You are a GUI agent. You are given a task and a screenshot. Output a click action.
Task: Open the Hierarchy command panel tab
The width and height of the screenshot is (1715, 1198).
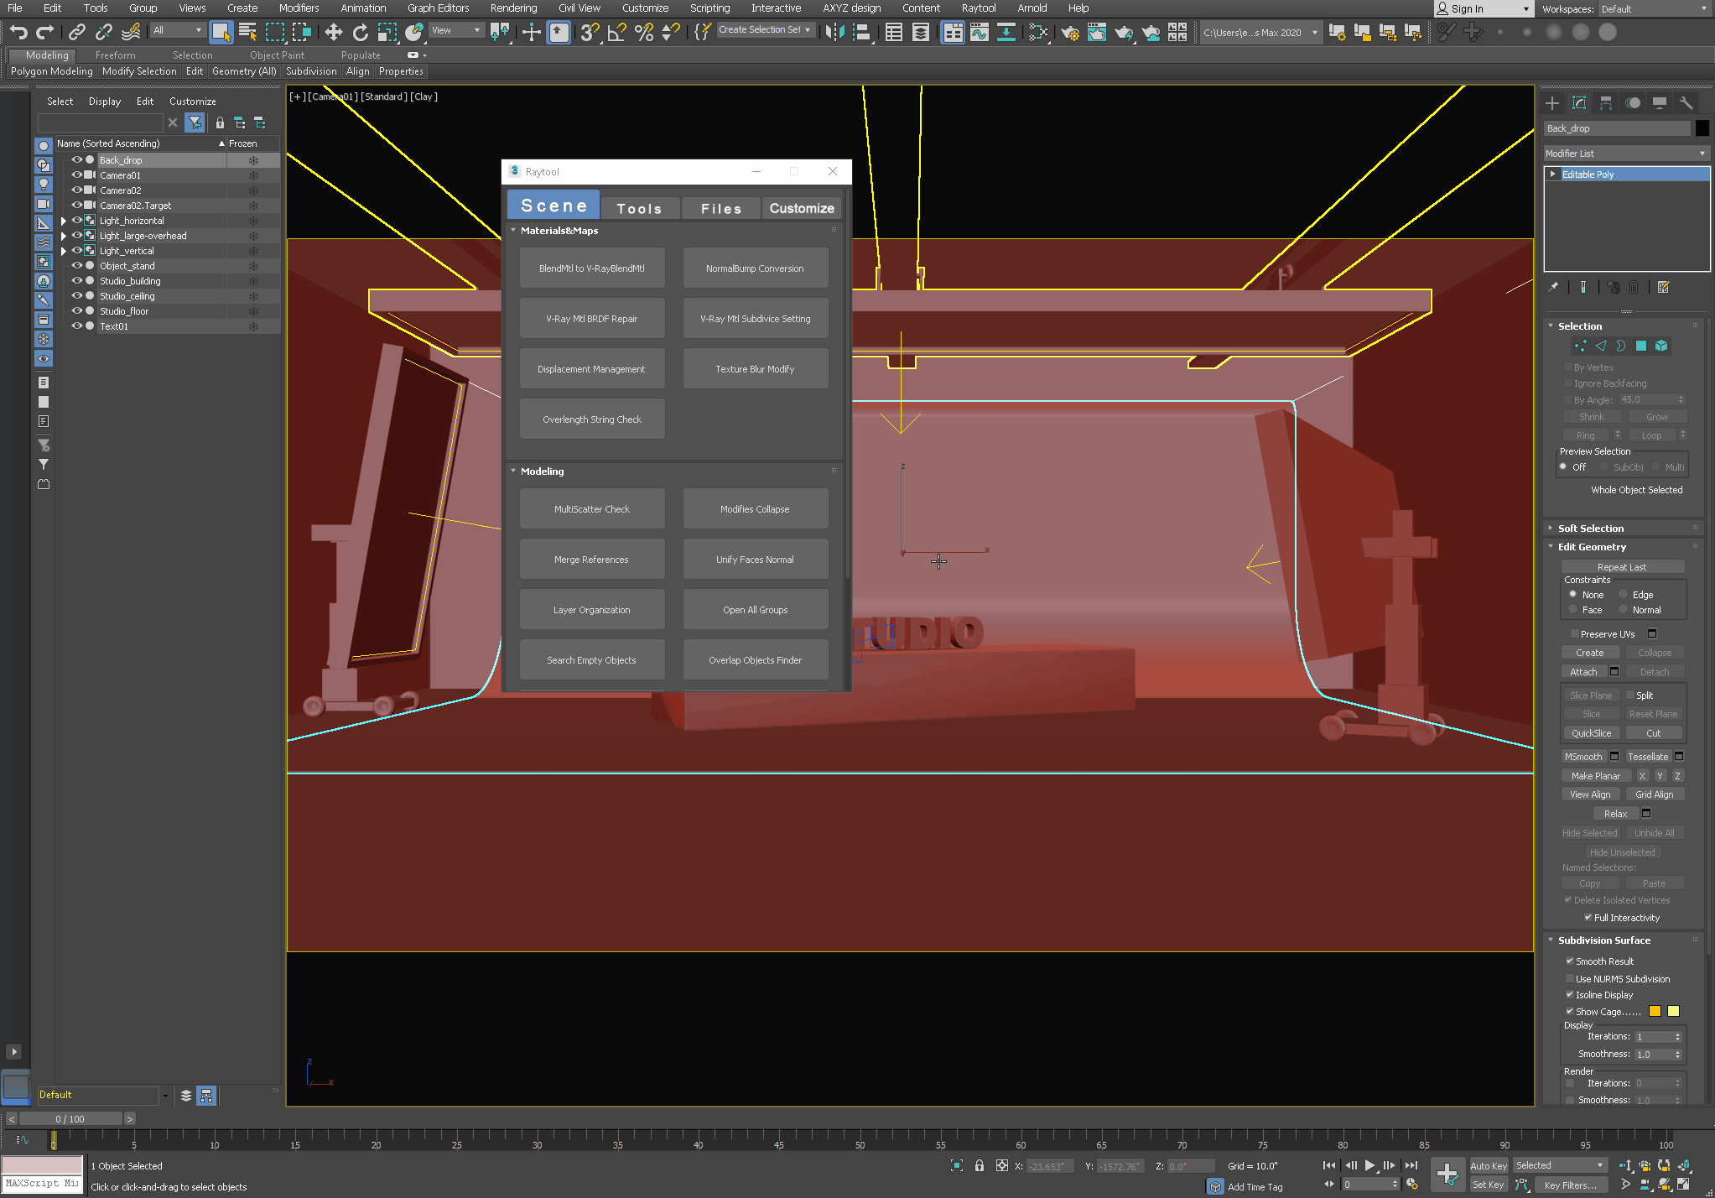point(1605,103)
